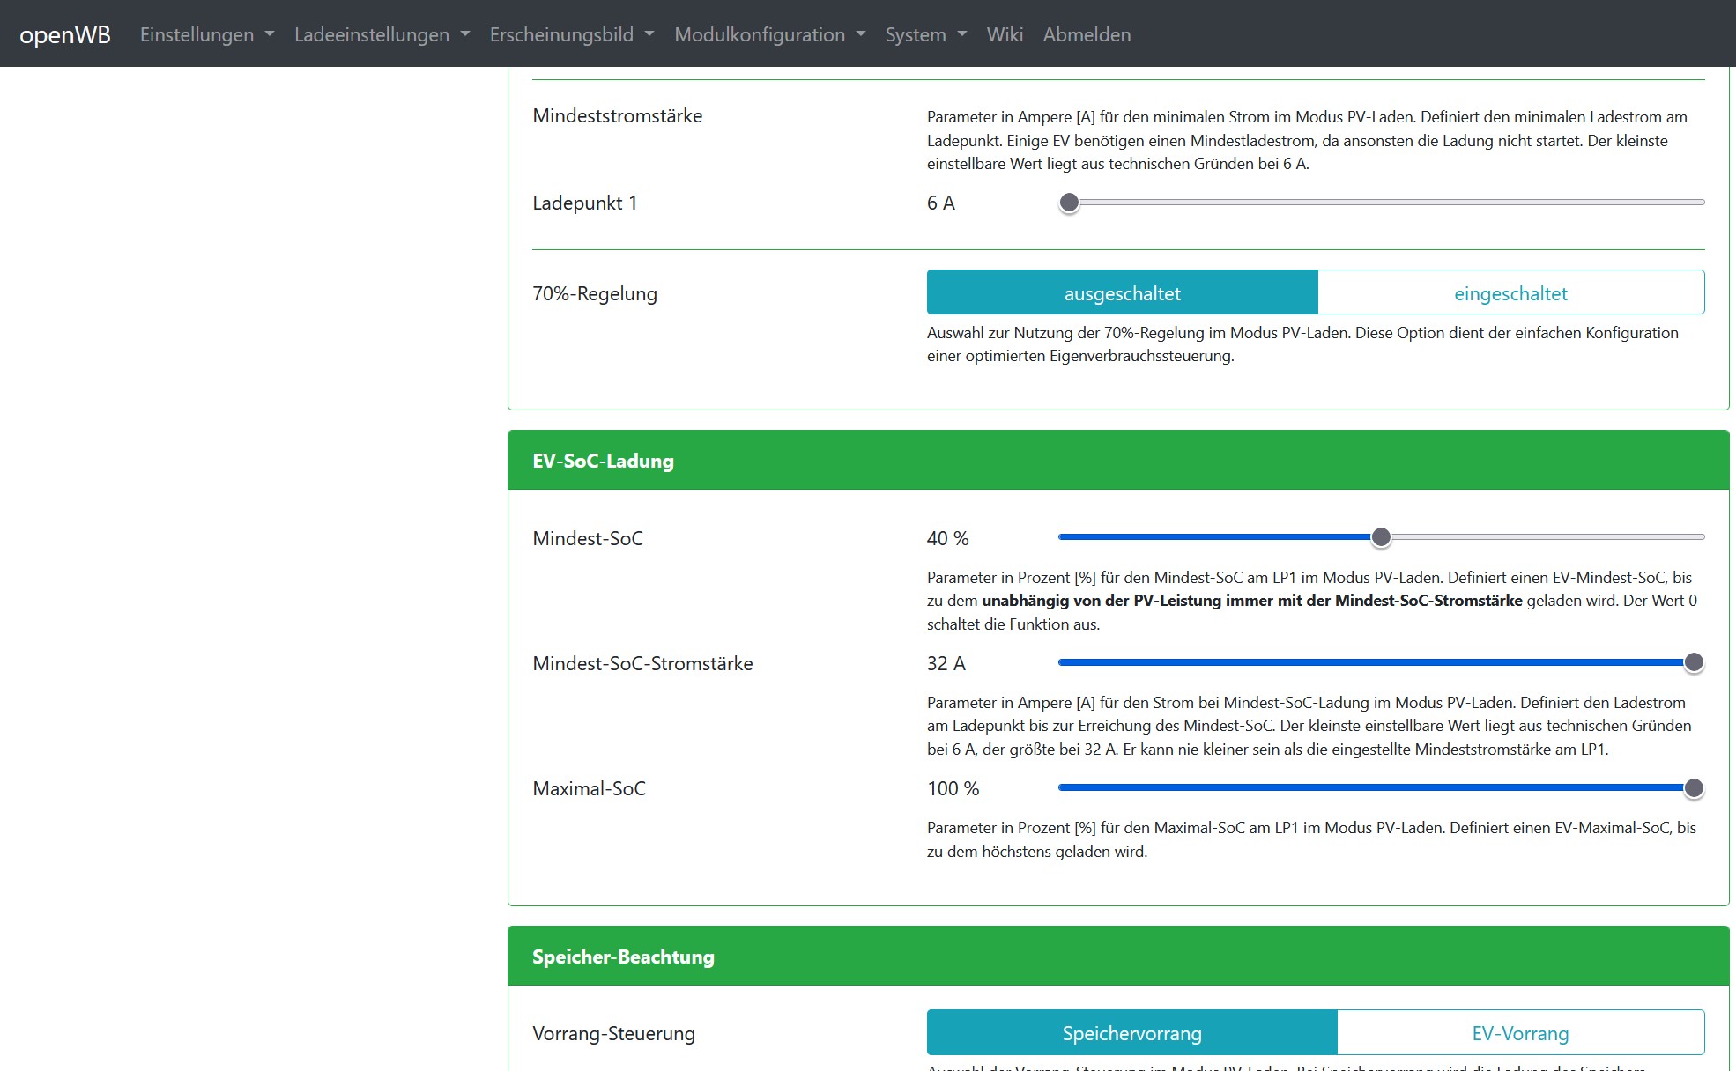Image resolution: width=1736 pixels, height=1071 pixels.
Task: Choose EV-Vorrang for Vorrang-Steuerung
Action: (x=1520, y=1033)
